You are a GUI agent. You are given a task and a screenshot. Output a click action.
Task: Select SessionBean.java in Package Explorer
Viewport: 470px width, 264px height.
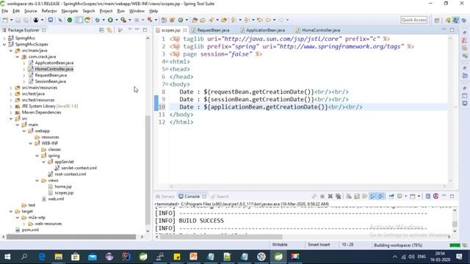(x=51, y=81)
